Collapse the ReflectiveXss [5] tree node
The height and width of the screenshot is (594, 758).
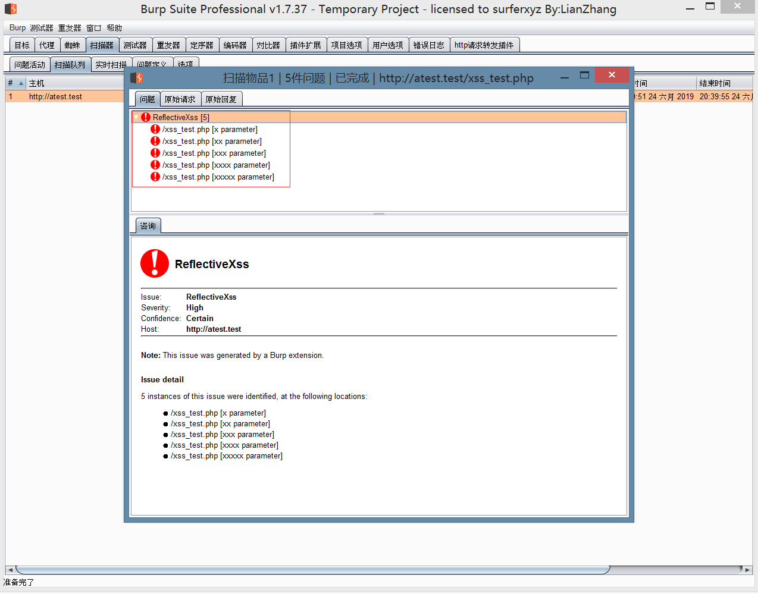point(136,117)
